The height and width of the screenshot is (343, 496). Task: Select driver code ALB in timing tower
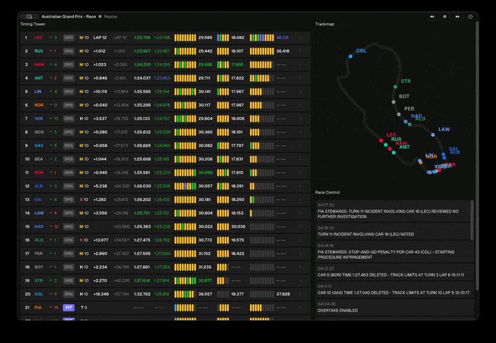coord(38,186)
